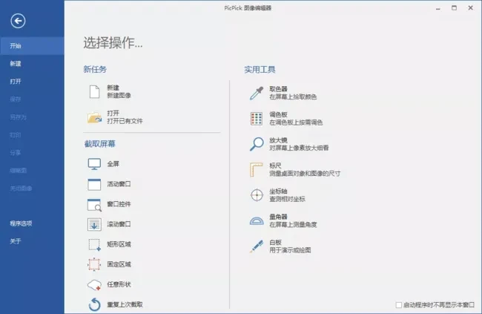This screenshot has width=482, height=314.
Task: Open 程序选项 in the sidebar
Action: click(21, 223)
